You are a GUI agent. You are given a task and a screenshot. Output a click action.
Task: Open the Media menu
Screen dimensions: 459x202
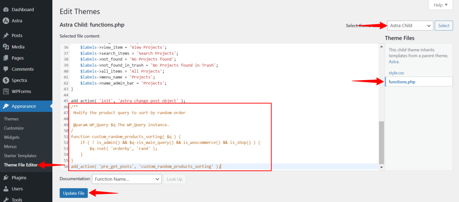click(x=18, y=47)
